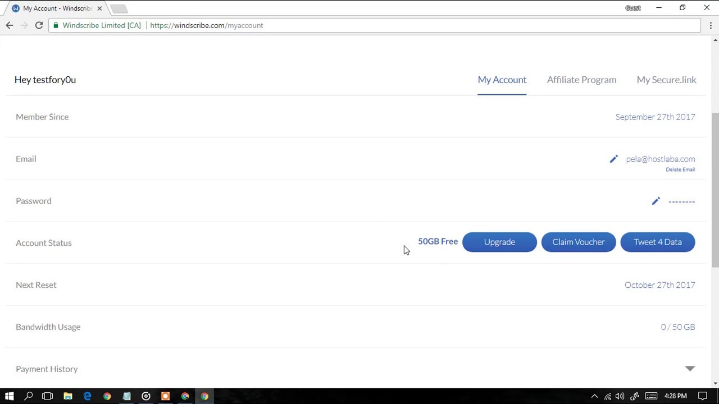The image size is (719, 404).
Task: Click the September 27th 2017 member date
Action: pyautogui.click(x=655, y=117)
